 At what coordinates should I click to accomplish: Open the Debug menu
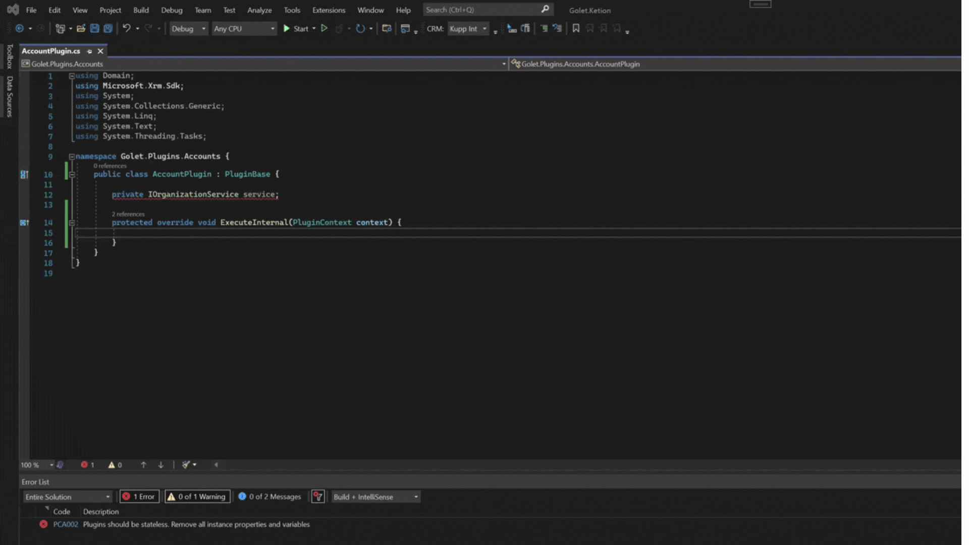pos(172,10)
